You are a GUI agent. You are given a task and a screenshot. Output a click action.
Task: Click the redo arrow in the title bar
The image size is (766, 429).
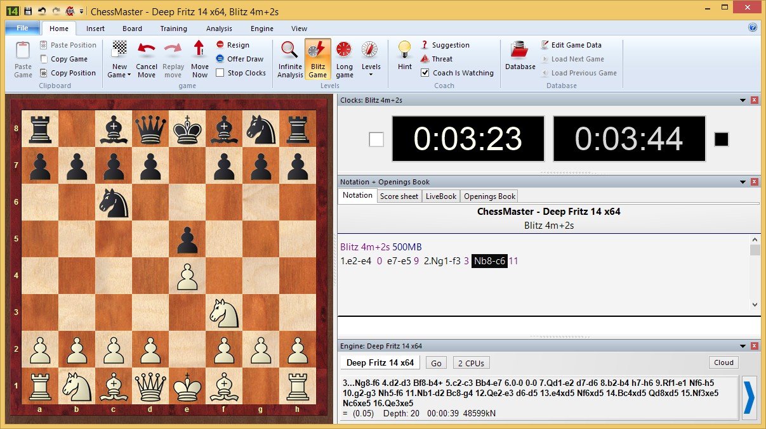coord(56,11)
